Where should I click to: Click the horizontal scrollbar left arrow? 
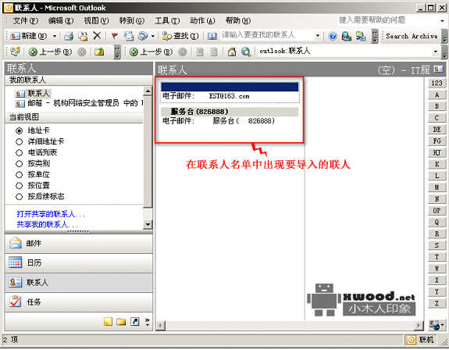click(160, 326)
